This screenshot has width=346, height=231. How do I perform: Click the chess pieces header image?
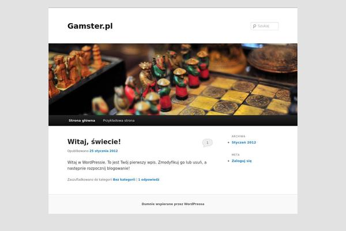[173, 79]
